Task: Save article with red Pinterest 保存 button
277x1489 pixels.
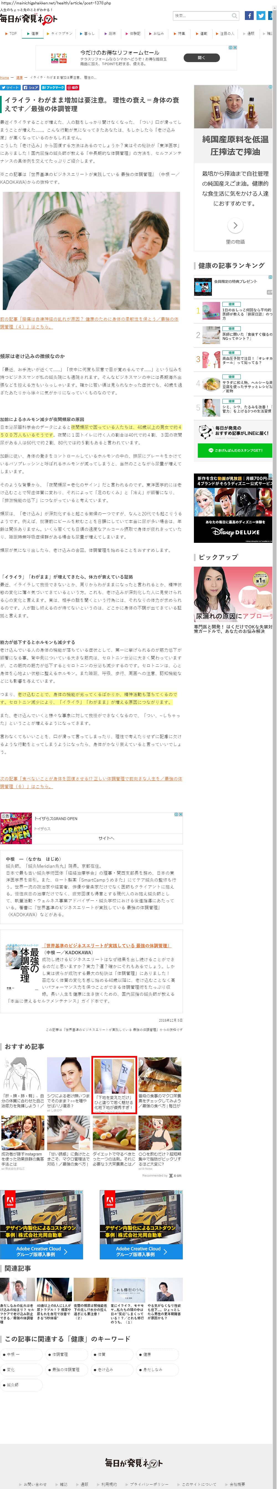Action: coord(73,87)
